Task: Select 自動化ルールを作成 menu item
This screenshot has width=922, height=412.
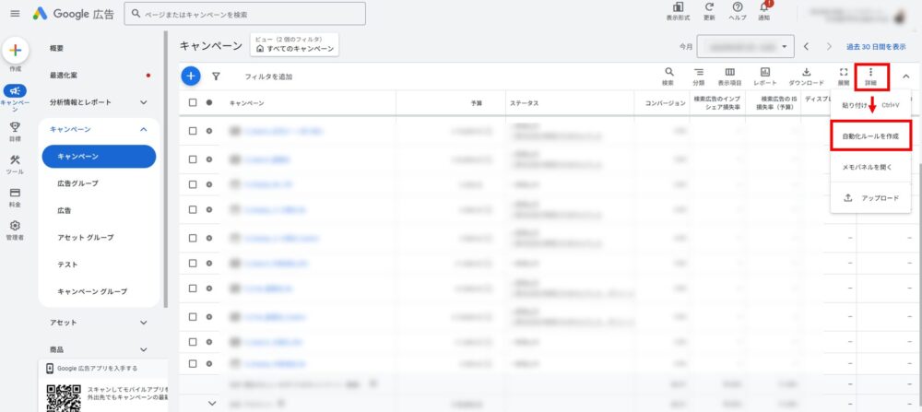Action: point(869,136)
